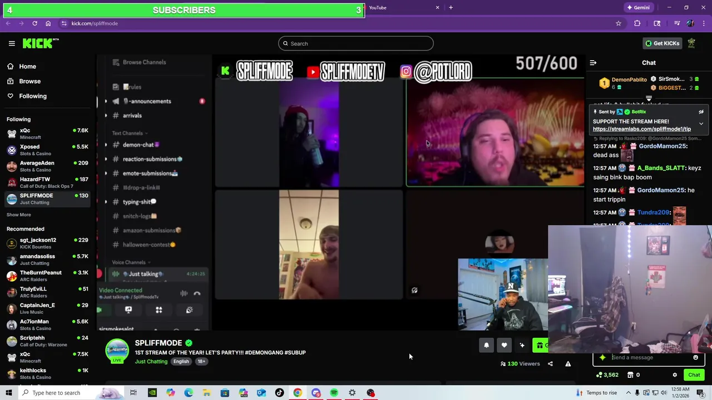Open chat settings gear icon
The width and height of the screenshot is (712, 400).
675,375
